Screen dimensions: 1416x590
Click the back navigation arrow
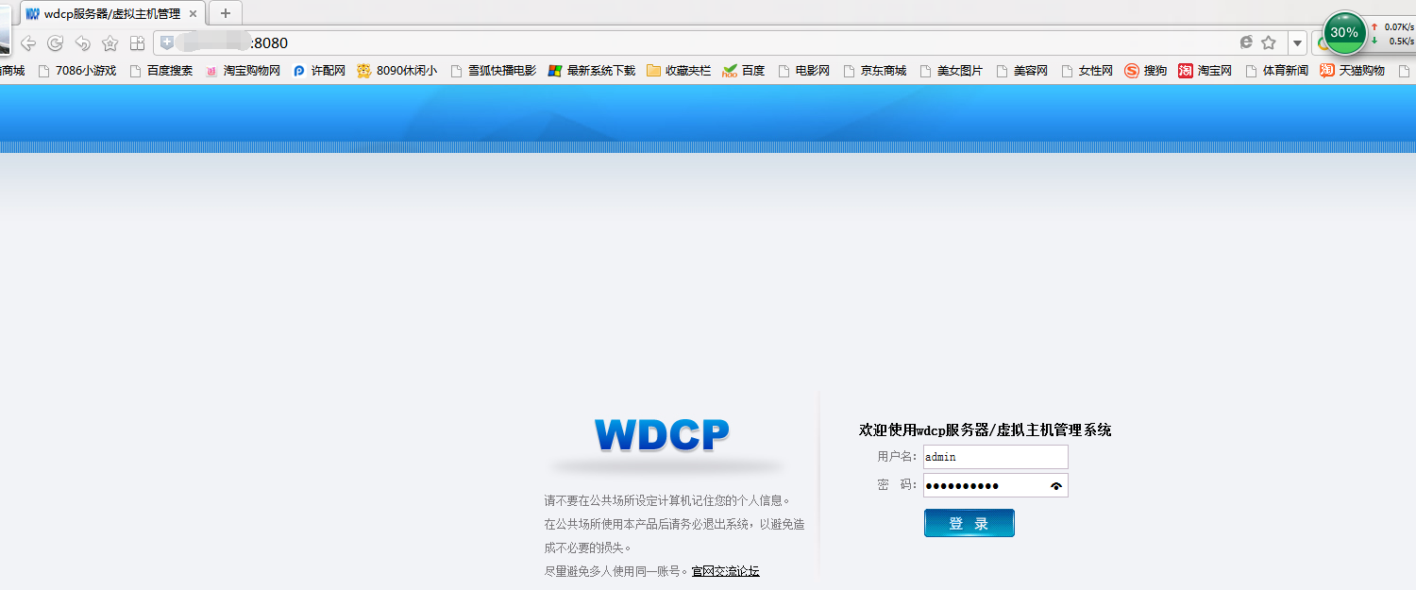point(27,42)
